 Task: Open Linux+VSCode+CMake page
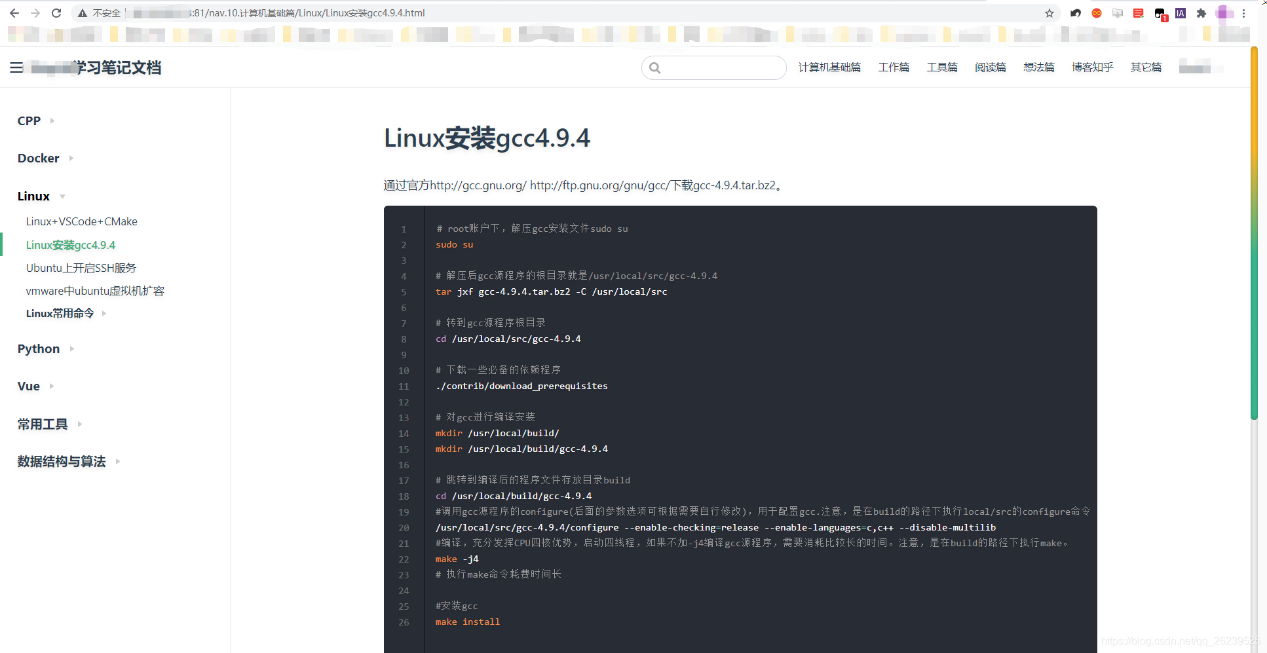pos(82,221)
